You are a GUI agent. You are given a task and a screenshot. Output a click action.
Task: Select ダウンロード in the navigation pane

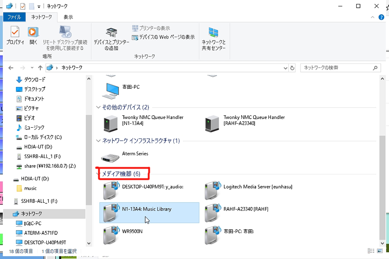point(34,80)
